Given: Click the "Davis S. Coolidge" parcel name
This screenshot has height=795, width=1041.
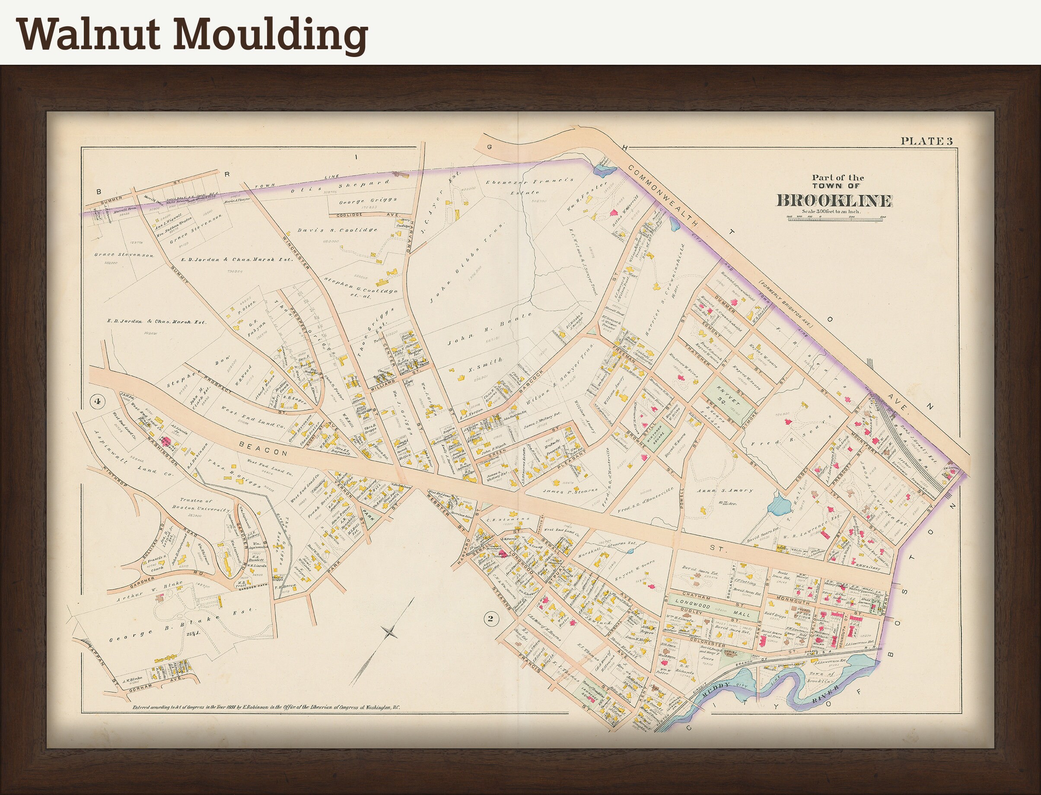Looking at the screenshot, I should tap(337, 231).
